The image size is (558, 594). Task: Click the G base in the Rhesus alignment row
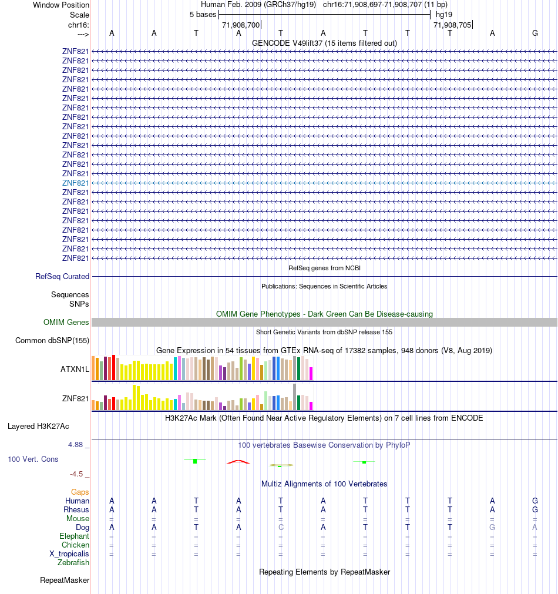point(535,510)
